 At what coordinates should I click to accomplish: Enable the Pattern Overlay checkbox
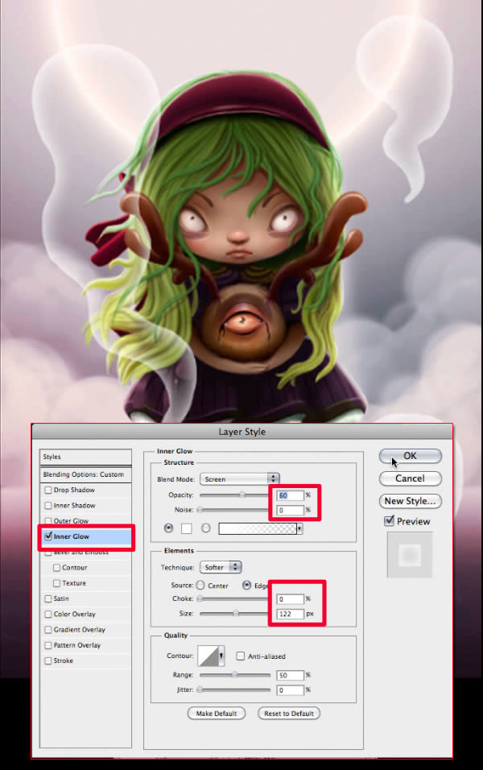click(48, 645)
